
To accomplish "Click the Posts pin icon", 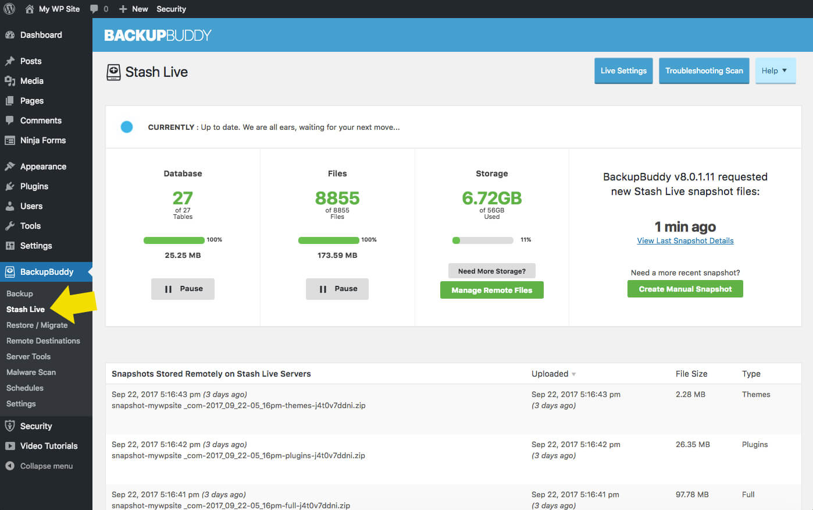I will point(10,61).
